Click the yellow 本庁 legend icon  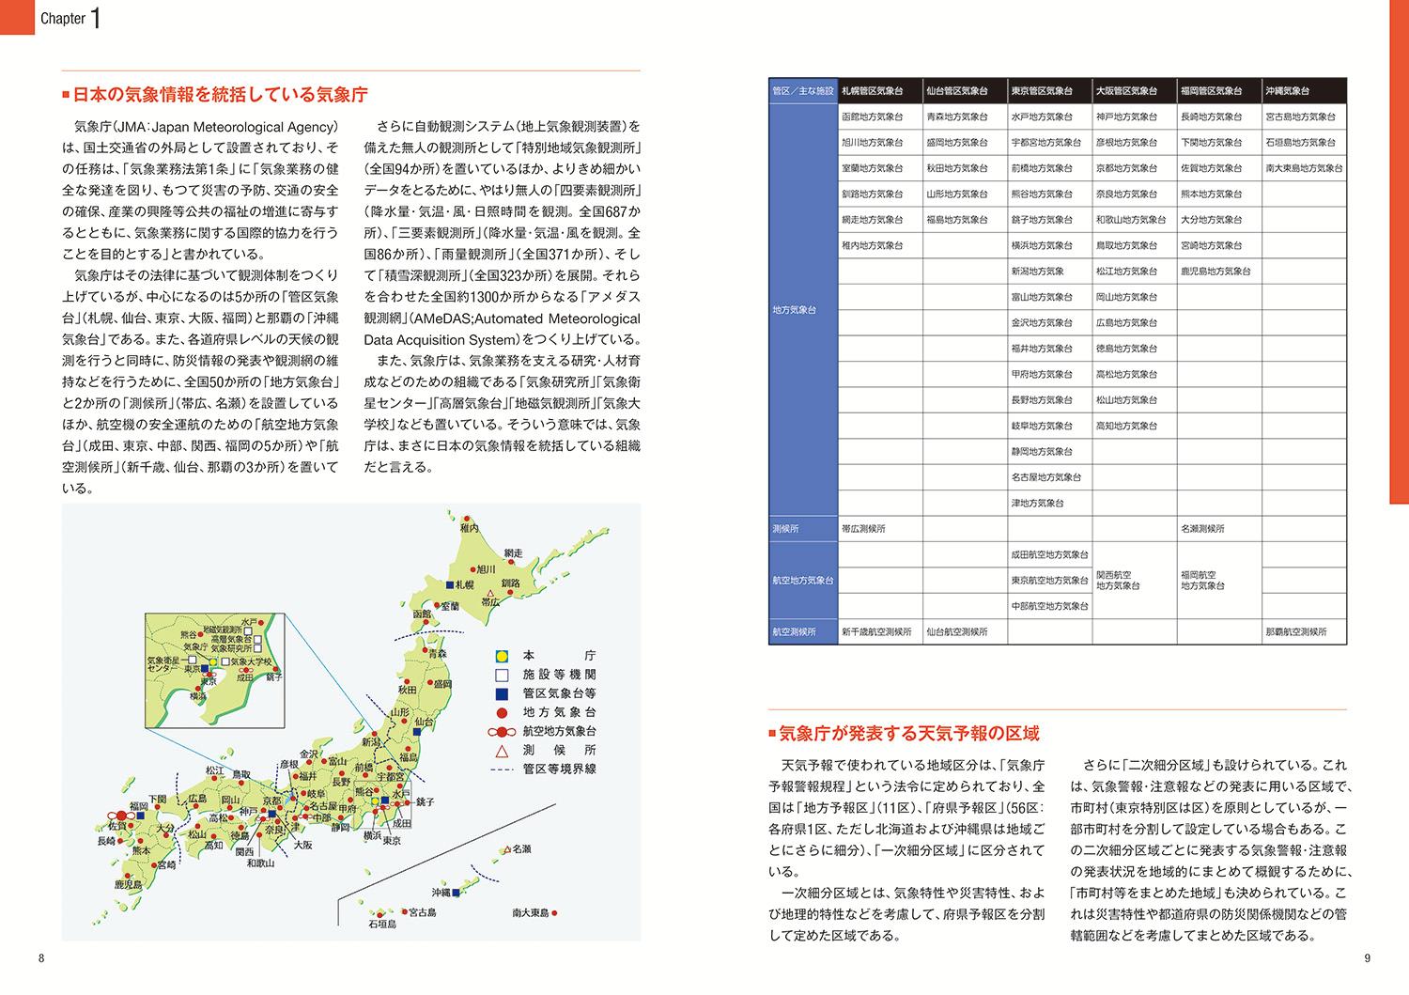click(x=502, y=656)
